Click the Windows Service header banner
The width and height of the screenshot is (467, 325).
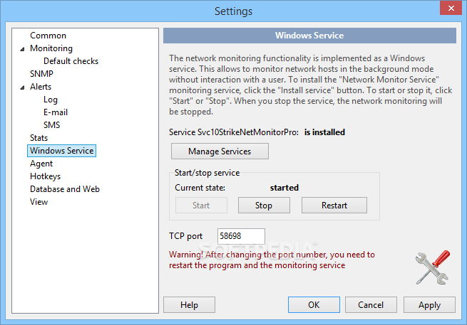click(309, 36)
